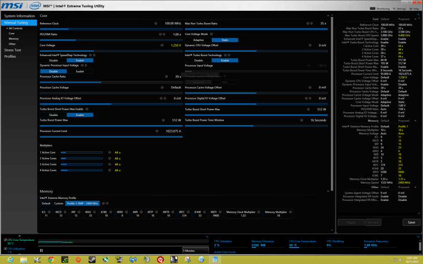This screenshot has height=264, width=423.
Task: Click the Discard button
Action: [x=373, y=222]
